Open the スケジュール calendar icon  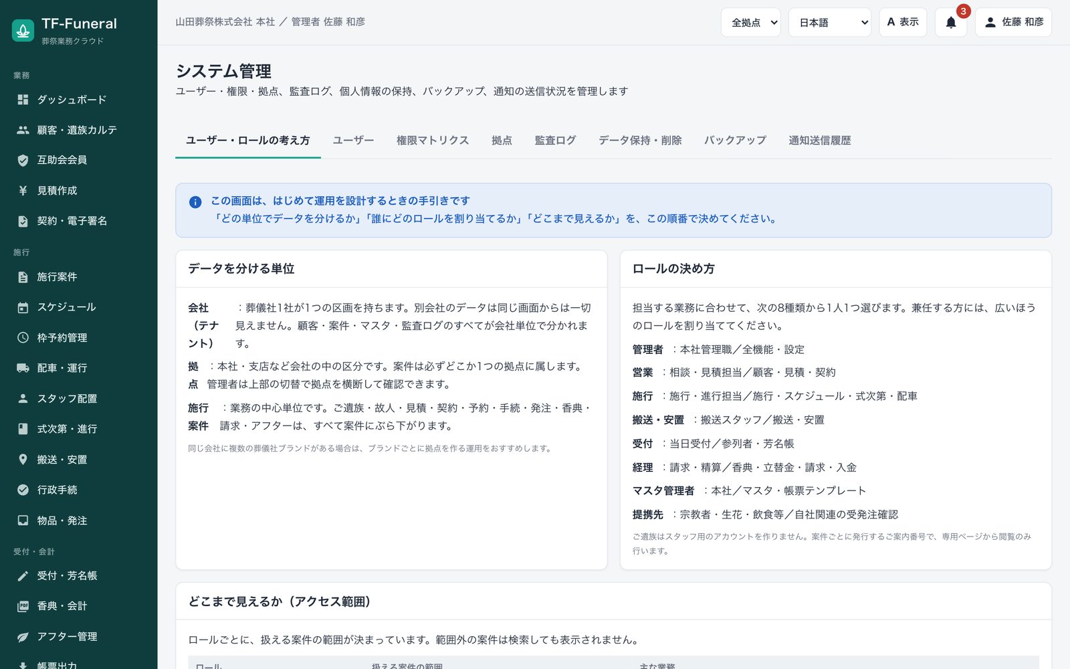click(23, 307)
